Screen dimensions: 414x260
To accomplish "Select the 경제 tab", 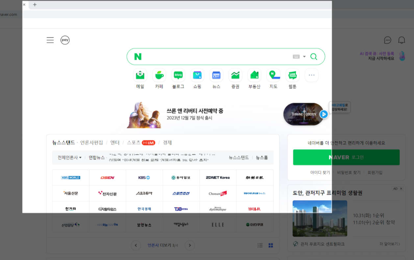I will (x=167, y=142).
